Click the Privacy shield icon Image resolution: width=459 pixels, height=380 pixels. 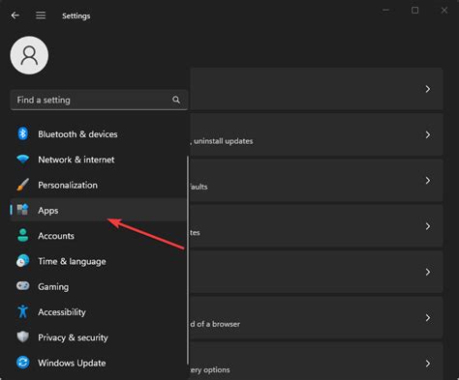(23, 337)
